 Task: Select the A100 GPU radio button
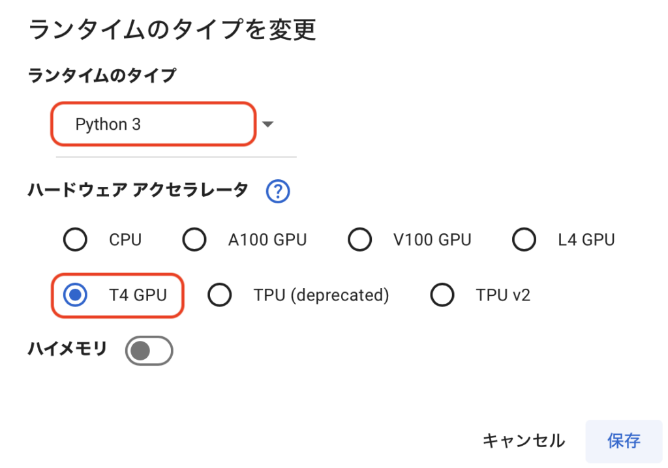194,239
